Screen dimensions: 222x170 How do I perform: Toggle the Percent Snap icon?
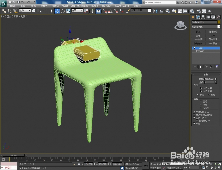click(x=116, y=11)
